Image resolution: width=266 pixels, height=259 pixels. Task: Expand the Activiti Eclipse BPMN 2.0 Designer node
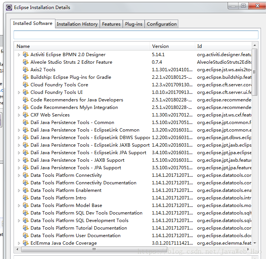tap(19, 55)
